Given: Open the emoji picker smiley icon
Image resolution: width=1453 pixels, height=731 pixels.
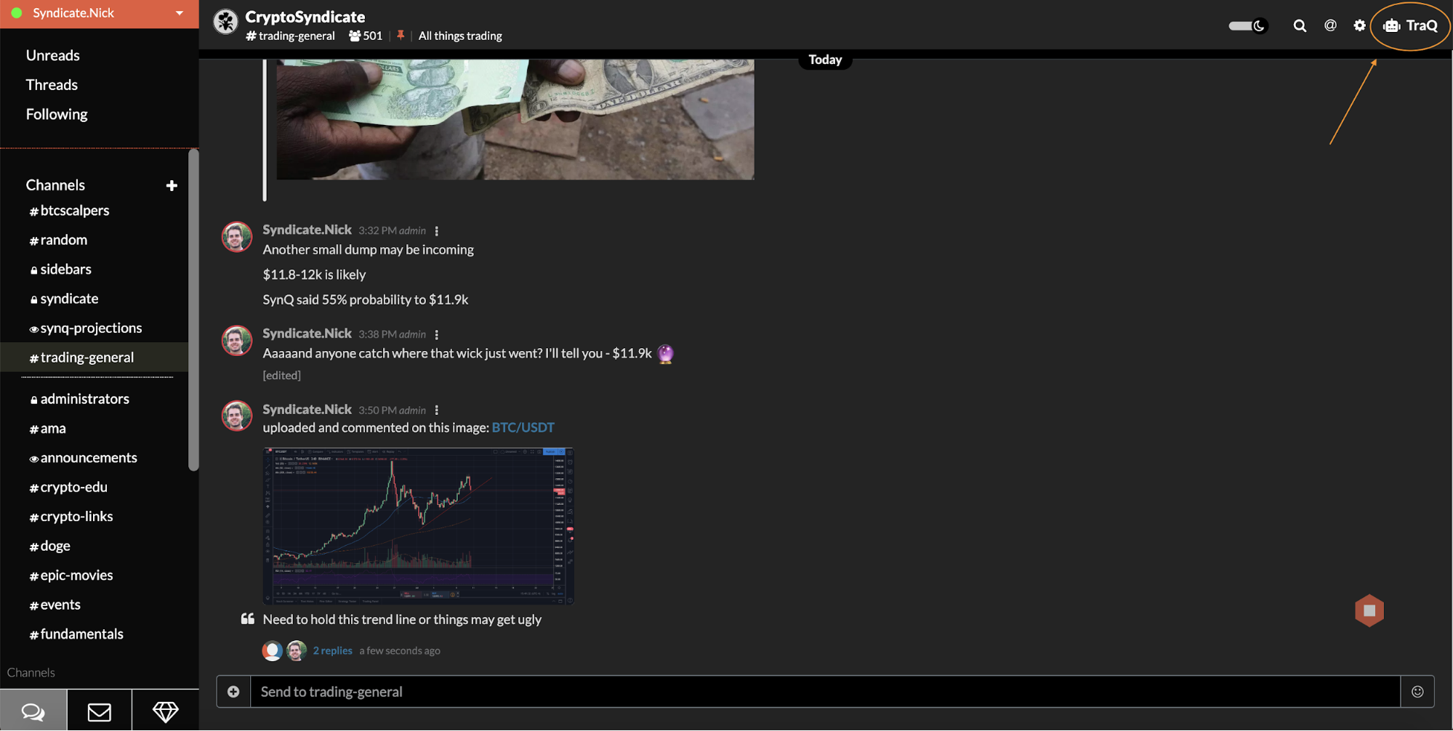Looking at the screenshot, I should 1417,691.
